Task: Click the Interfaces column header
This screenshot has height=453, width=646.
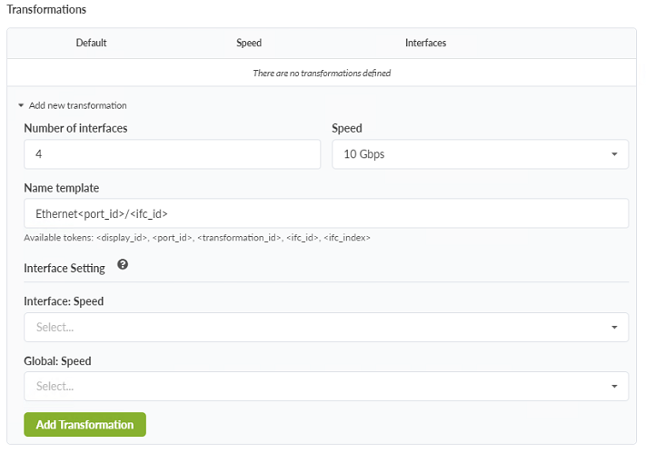Action: click(x=425, y=43)
